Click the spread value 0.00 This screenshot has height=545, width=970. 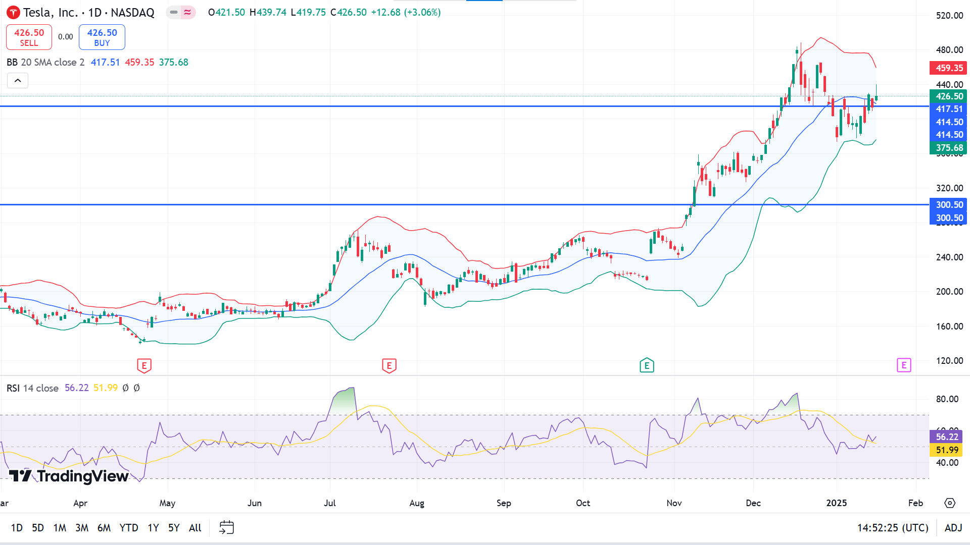(65, 37)
